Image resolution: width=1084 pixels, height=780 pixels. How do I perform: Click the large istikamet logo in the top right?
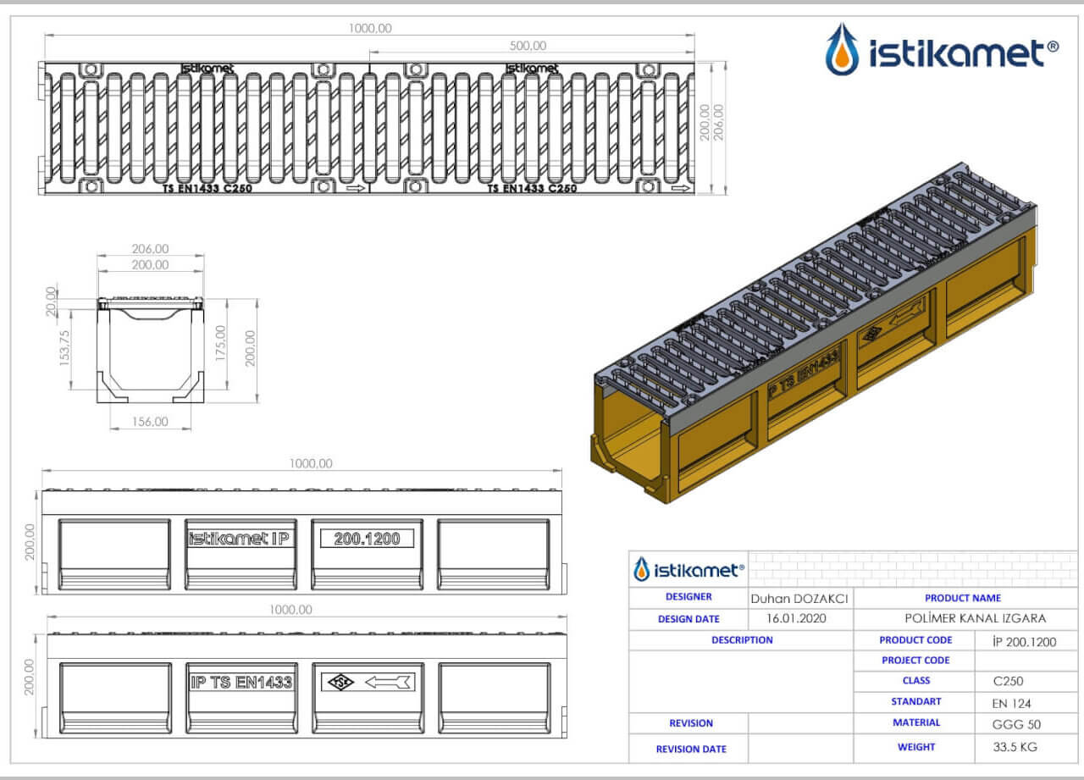click(942, 50)
